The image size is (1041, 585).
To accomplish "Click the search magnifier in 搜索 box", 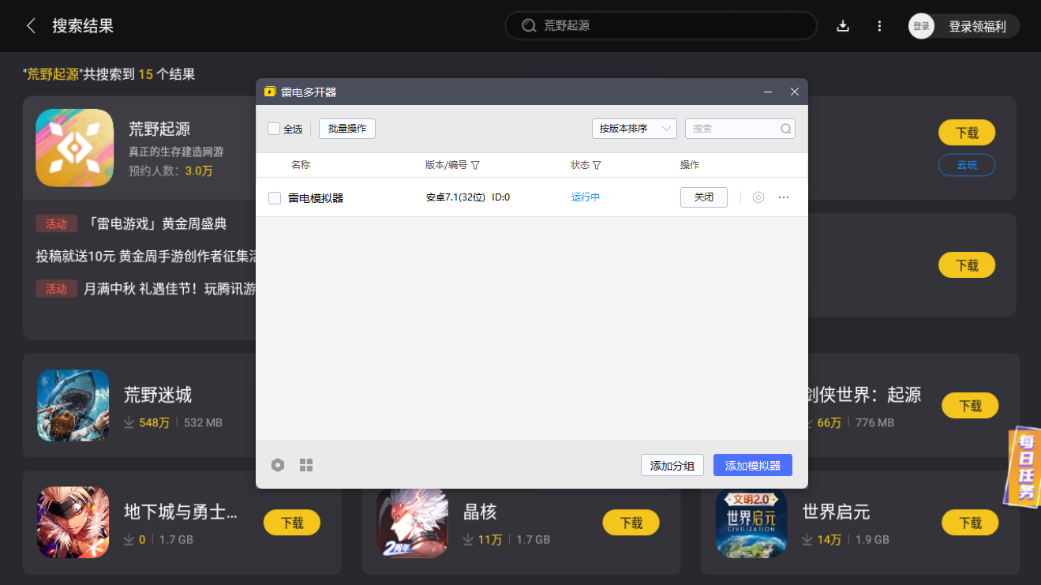I will [786, 128].
